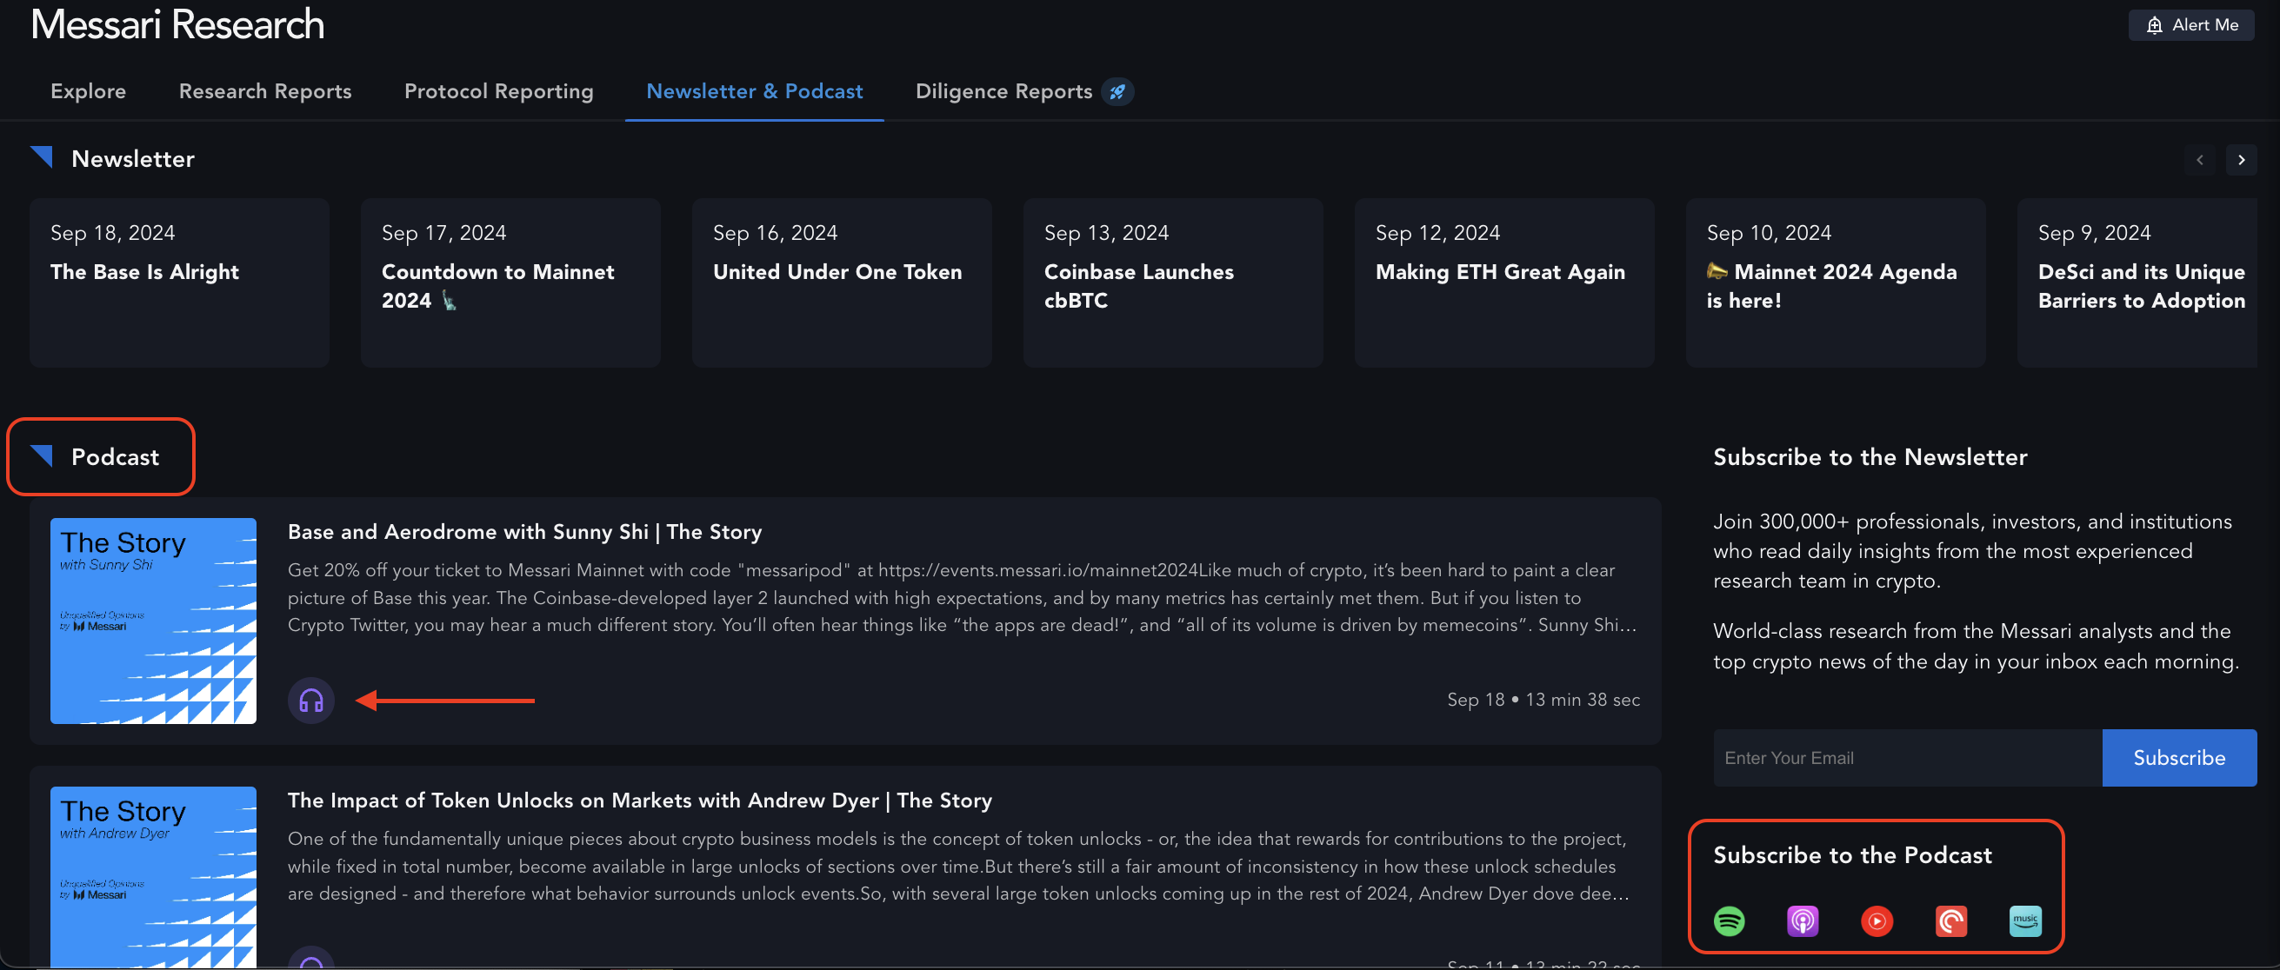Click the blue Subscribe button
The image size is (2280, 970).
tap(2178, 758)
